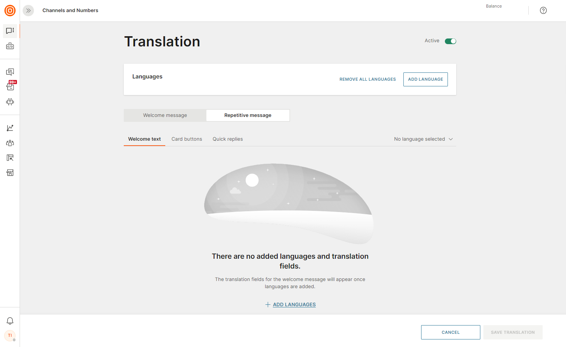566x347 pixels.
Task: Click the orange Infobip logo icon
Action: 10,11
